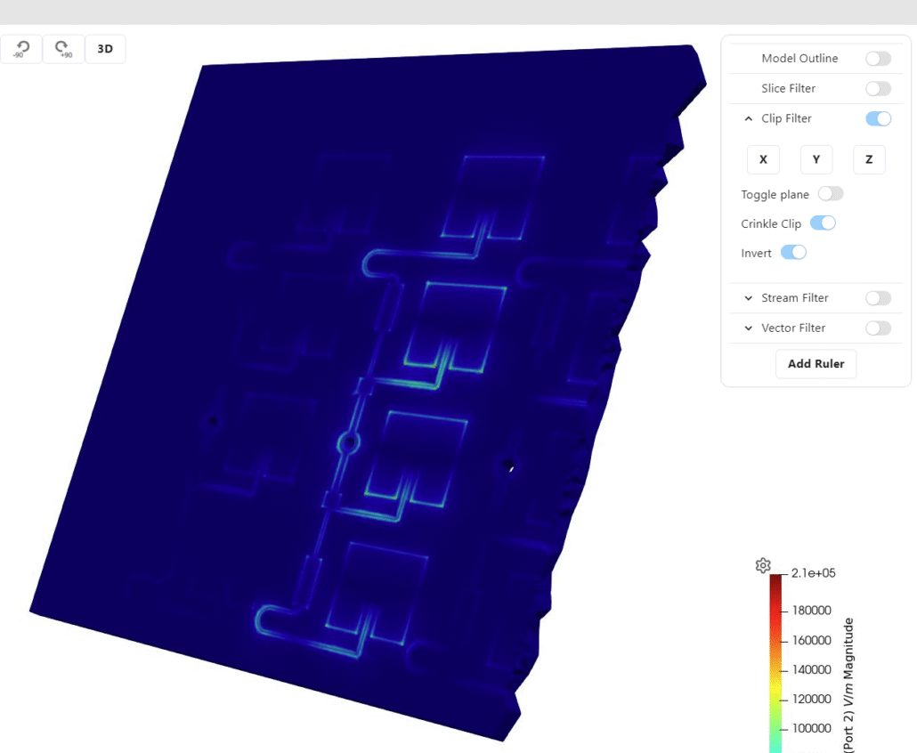Select the Z clip axis button
Viewport: 917px width, 753px height.
coord(869,160)
